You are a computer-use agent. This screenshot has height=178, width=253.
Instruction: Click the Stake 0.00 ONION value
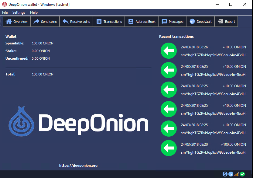point(41,51)
